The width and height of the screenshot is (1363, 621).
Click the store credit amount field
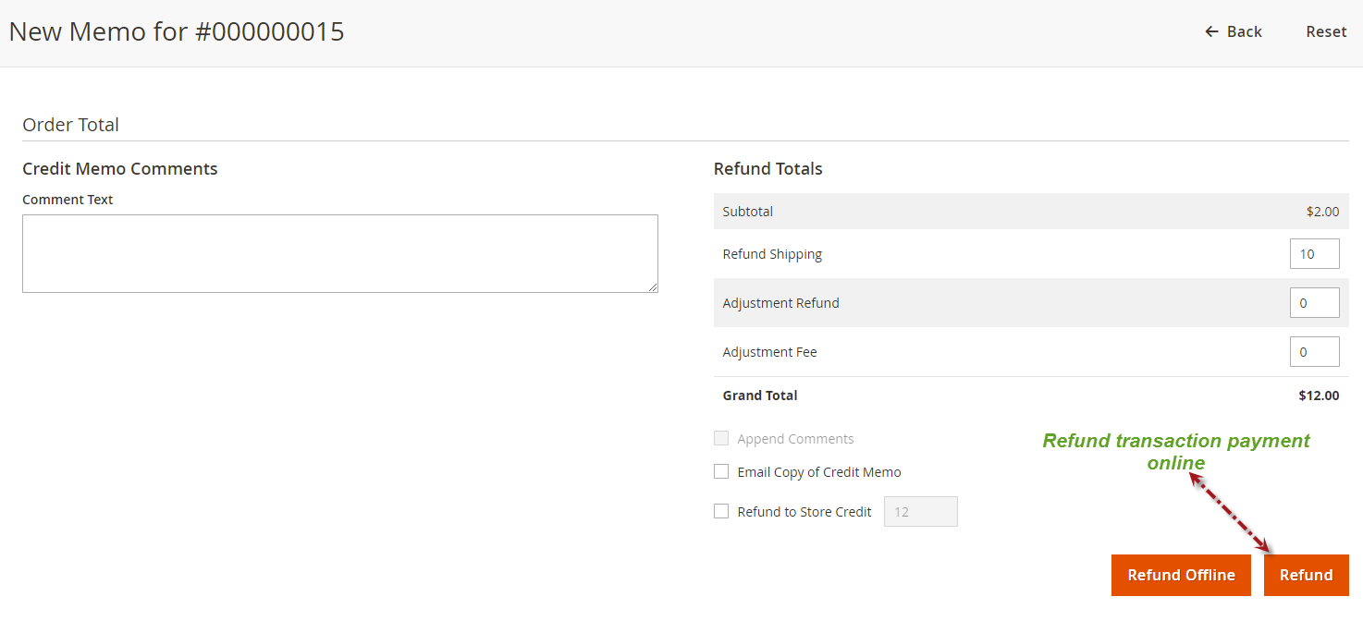[920, 512]
